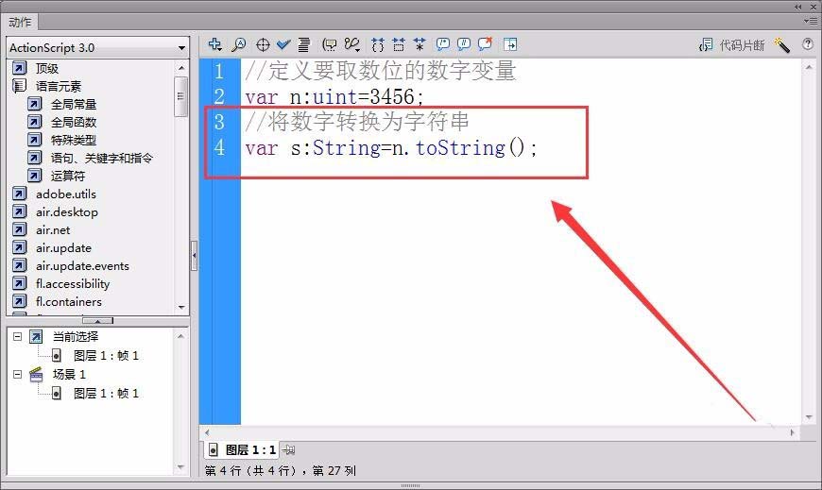Click Auto format icon
This screenshot has width=822, height=490.
(x=304, y=45)
